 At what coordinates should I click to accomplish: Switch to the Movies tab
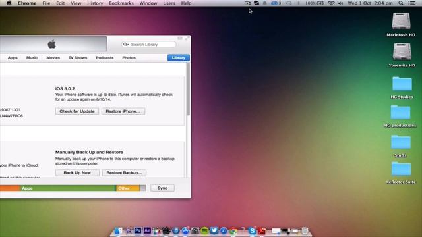(53, 58)
